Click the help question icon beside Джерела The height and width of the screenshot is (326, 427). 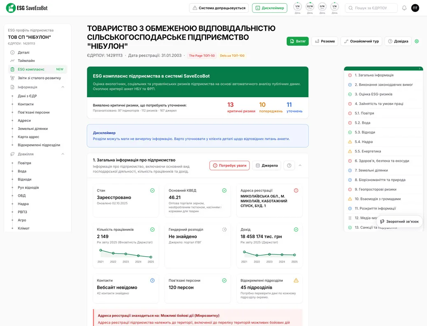coord(289,165)
